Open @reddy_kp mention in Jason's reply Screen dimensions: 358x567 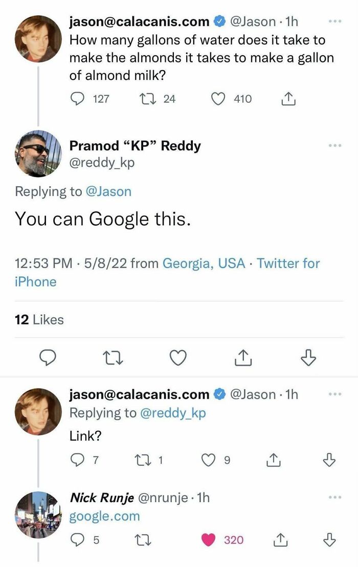point(172,413)
